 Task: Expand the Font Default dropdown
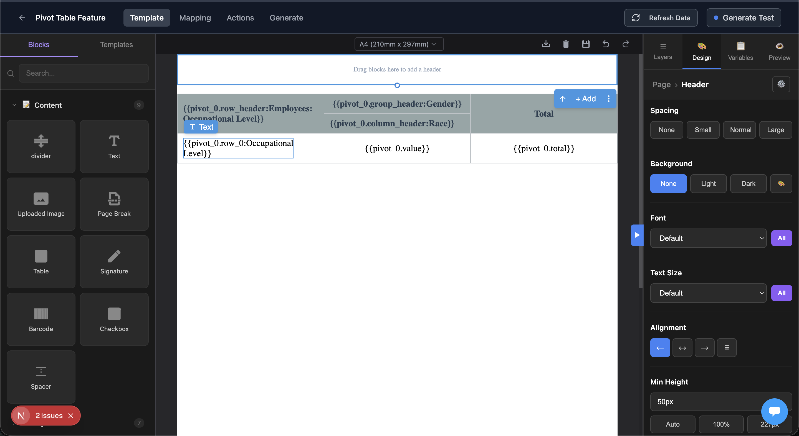coord(708,238)
